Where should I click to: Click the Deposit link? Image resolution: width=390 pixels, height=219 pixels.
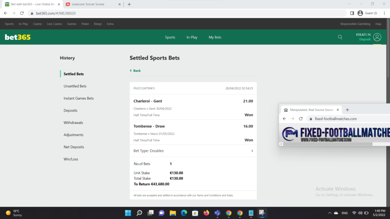click(x=365, y=39)
